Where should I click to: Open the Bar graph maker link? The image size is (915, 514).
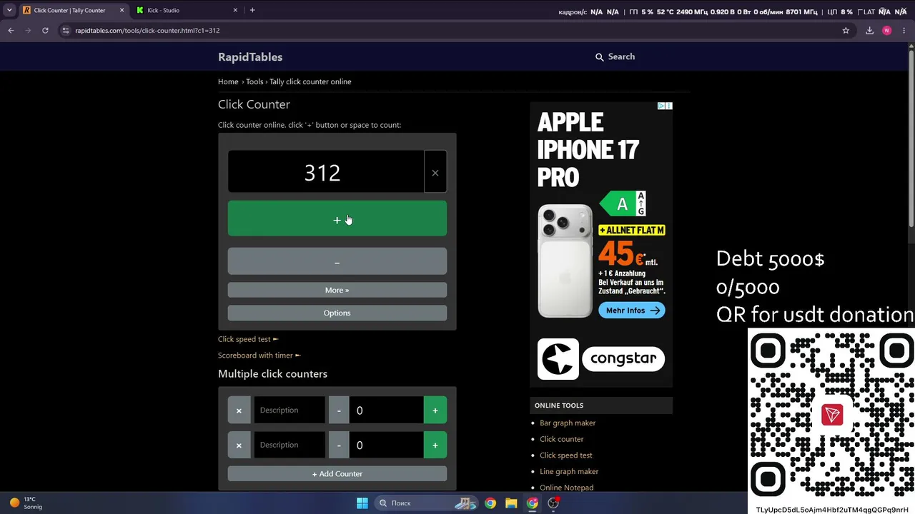click(x=568, y=423)
